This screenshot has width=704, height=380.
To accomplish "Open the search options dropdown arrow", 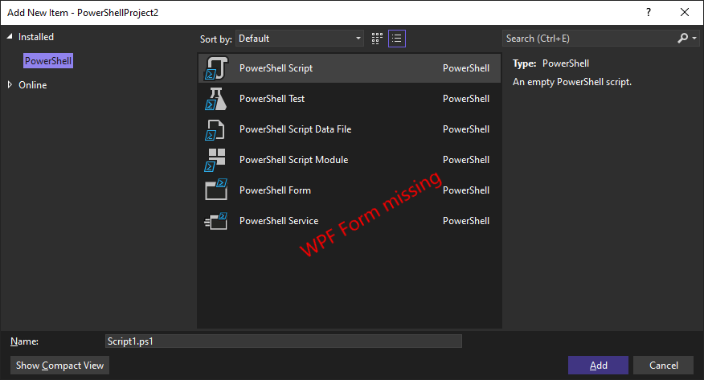I will [694, 39].
